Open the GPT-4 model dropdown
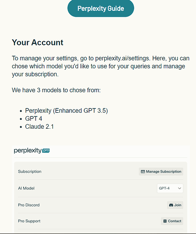The image size is (196, 234). (170, 188)
